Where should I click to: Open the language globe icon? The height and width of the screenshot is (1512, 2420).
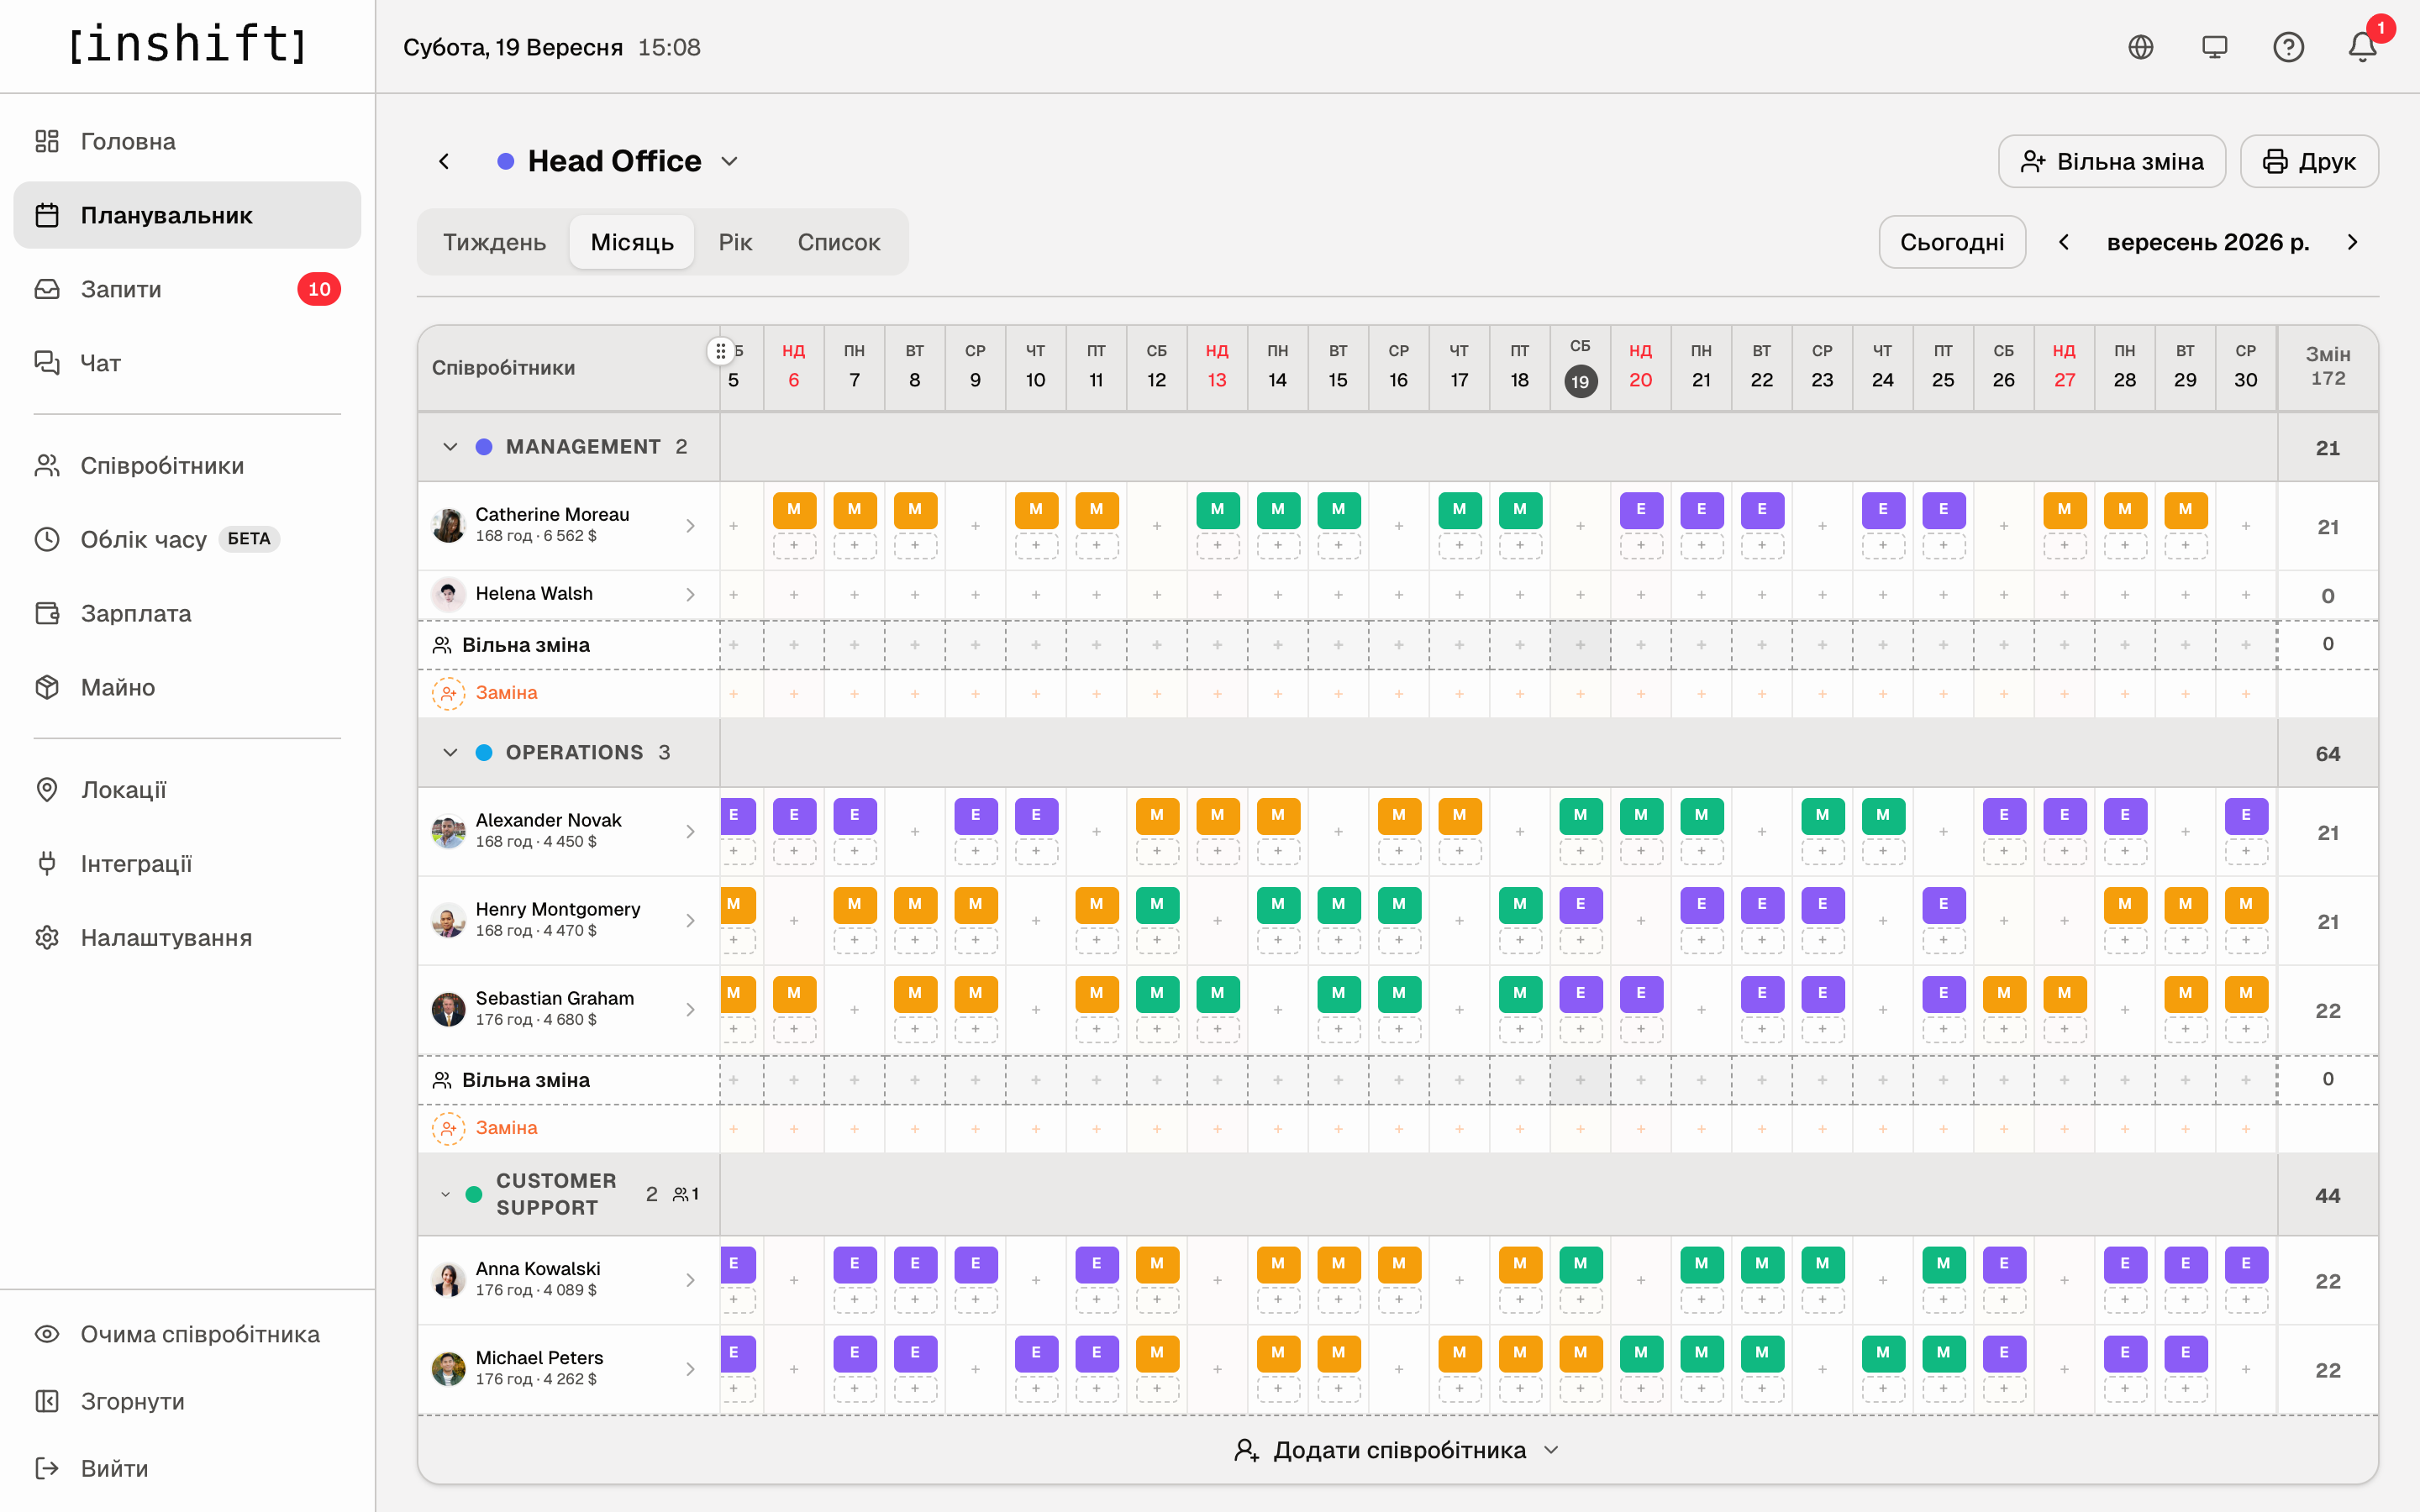[2140, 47]
